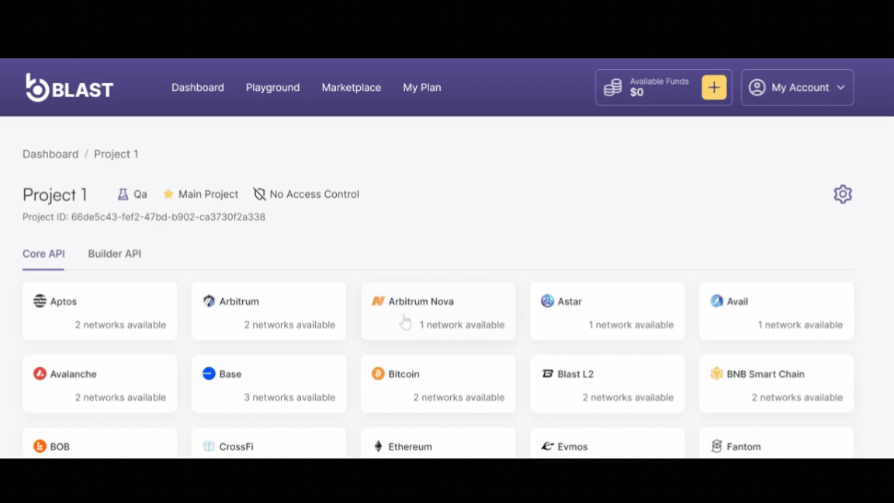Click the Blast logo
Image resolution: width=894 pixels, height=503 pixels.
click(69, 87)
